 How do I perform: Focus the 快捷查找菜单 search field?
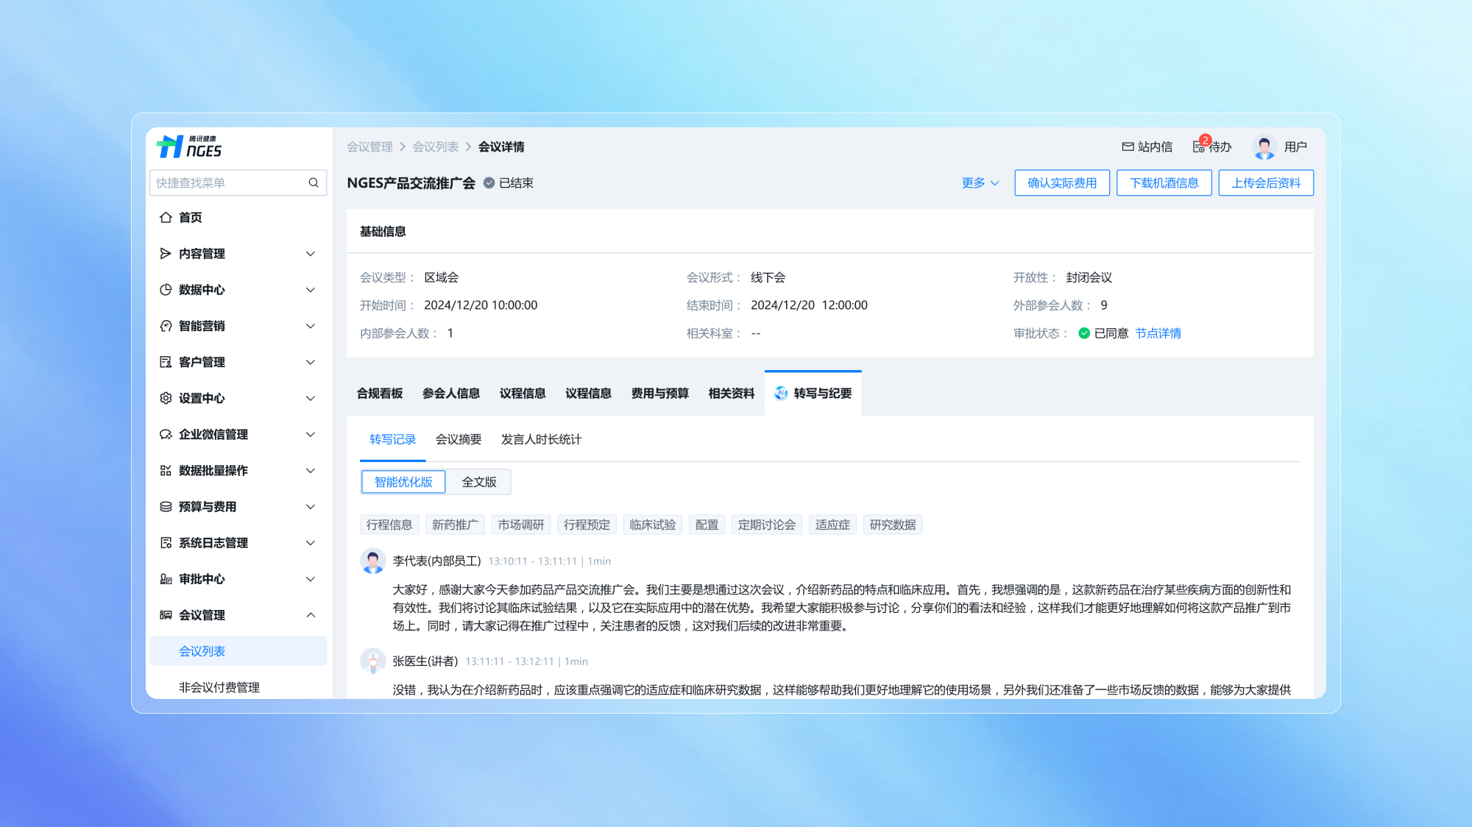click(x=238, y=182)
